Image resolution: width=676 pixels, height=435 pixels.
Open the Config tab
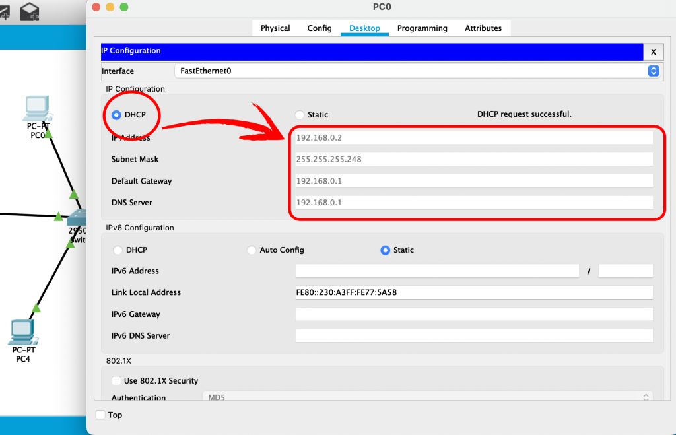point(320,28)
